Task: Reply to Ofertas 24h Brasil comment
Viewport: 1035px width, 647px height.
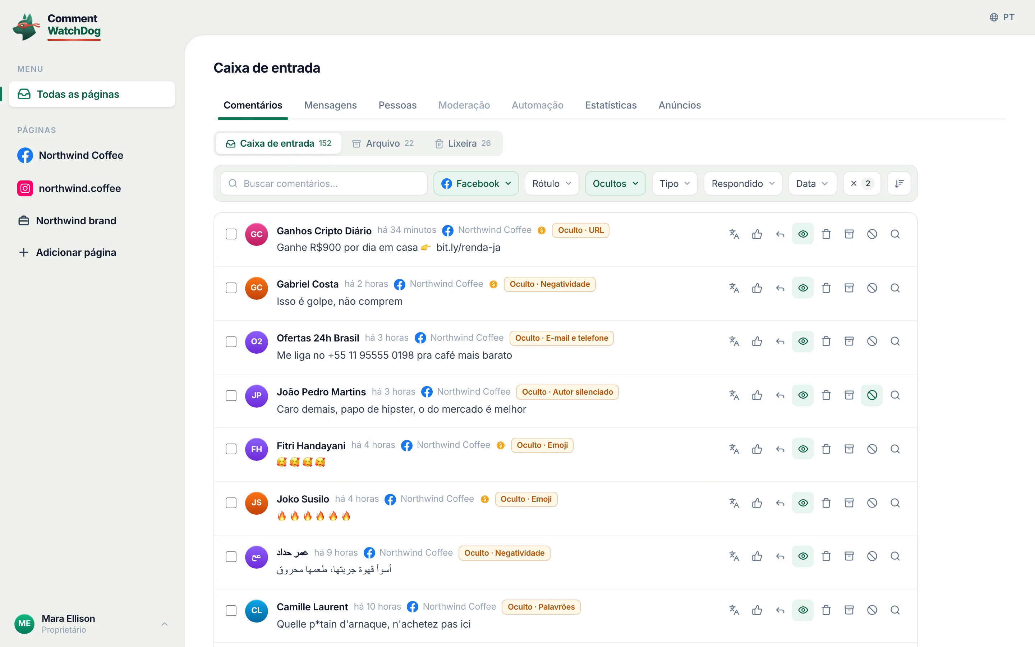Action: click(780, 341)
